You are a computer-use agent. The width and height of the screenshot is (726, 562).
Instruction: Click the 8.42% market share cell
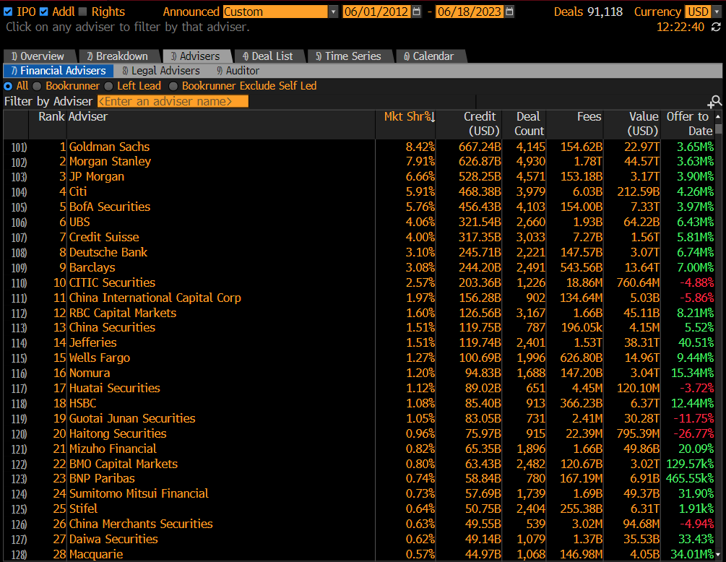(420, 147)
